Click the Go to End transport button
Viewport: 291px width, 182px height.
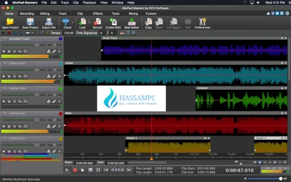129,170
